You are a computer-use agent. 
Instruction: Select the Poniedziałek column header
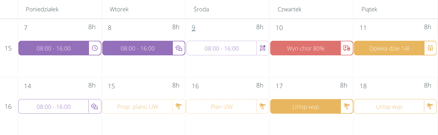(42, 9)
